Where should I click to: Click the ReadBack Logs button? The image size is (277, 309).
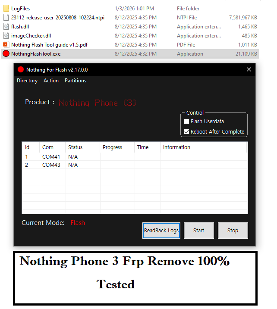point(161,231)
